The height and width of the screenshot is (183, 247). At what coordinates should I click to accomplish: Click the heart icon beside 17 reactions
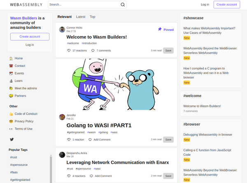[69, 51]
